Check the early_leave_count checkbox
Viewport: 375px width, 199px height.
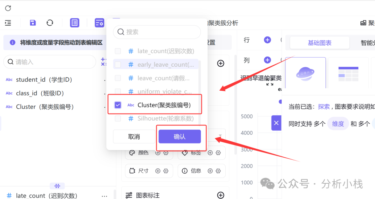tap(118, 65)
